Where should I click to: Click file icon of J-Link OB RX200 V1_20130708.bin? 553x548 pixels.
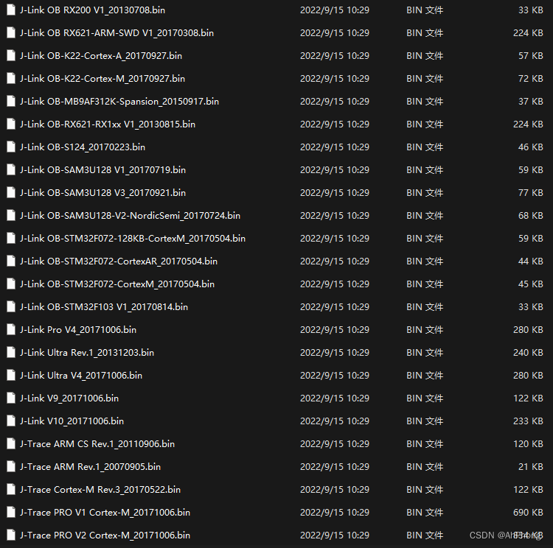(x=11, y=10)
